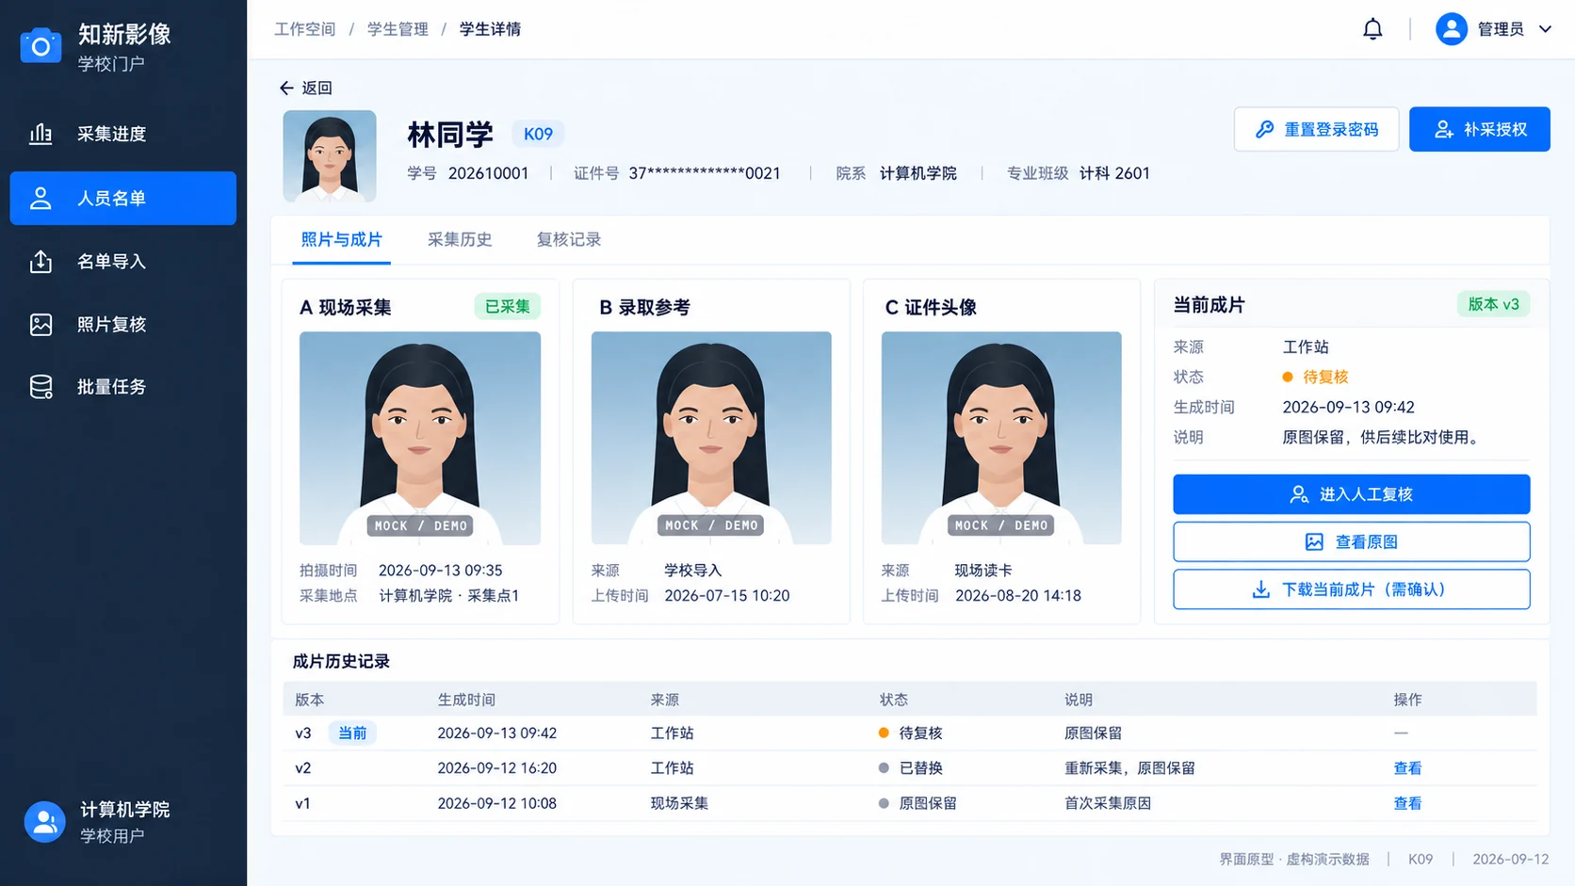The image size is (1575, 886).
Task: Click the 知新影像 camera logo icon
Action: pyautogui.click(x=41, y=45)
